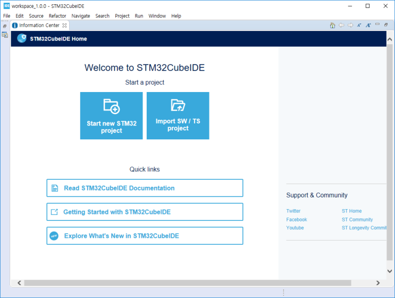
Task: Restore the view using top-right restore icon
Action: (x=386, y=24)
